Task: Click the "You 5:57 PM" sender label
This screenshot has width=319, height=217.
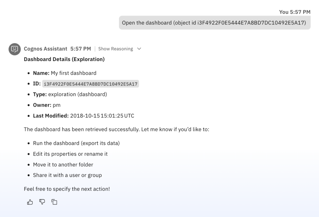Action: 295,12
